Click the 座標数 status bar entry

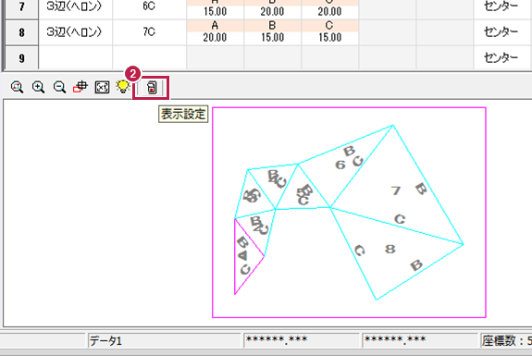506,340
